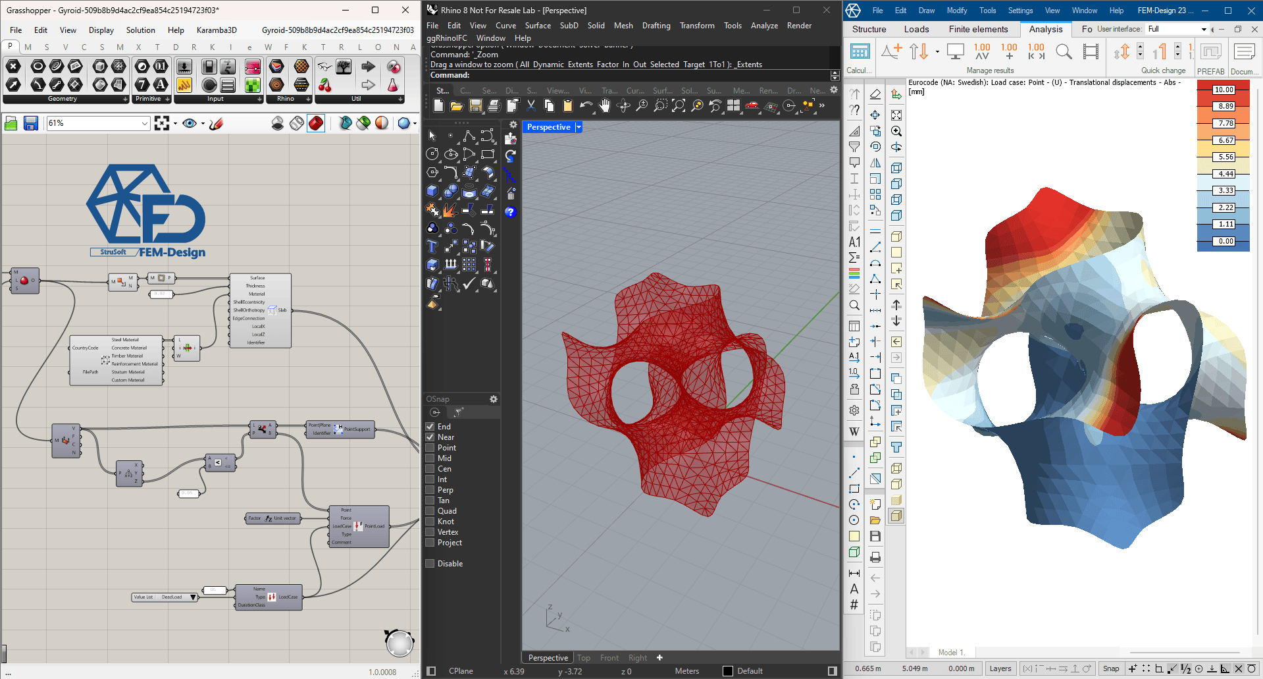Click Rhino blue help question mark icon
The height and width of the screenshot is (679, 1263).
(510, 212)
